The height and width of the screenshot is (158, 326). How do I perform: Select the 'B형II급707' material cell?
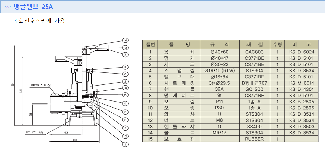(255, 83)
